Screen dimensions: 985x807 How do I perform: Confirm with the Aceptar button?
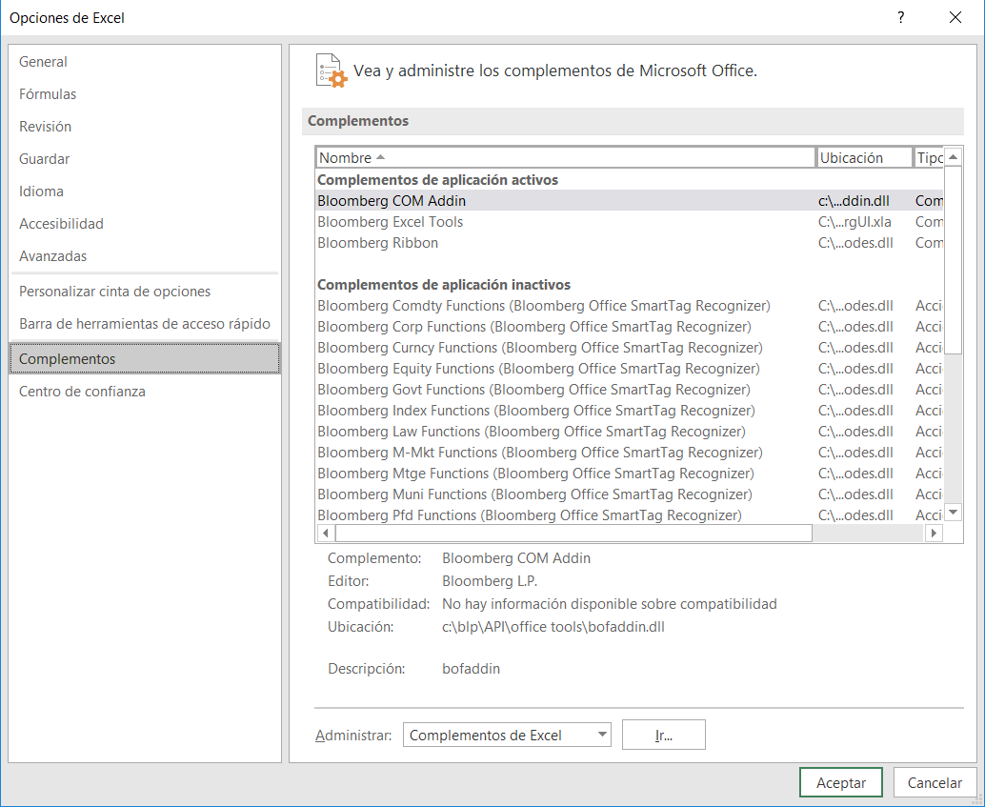pyautogui.click(x=840, y=782)
